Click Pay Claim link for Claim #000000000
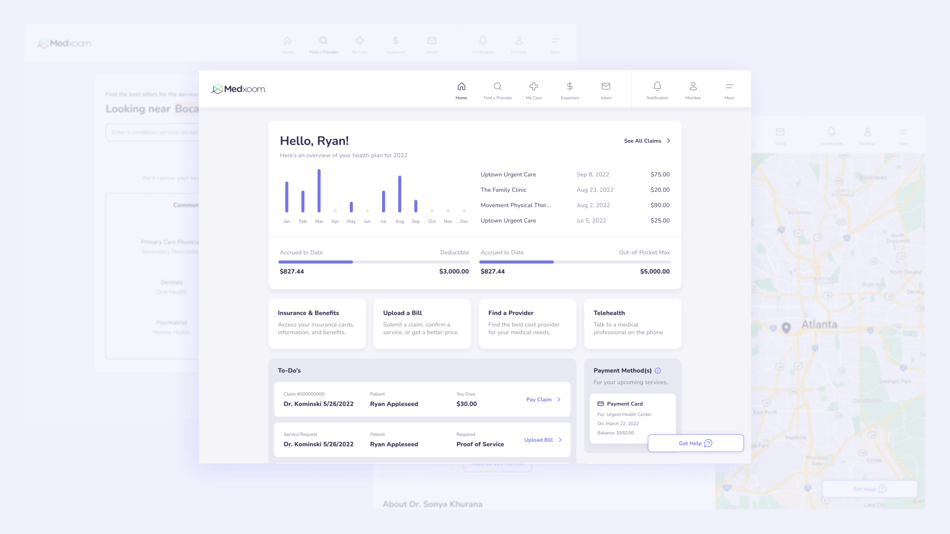This screenshot has height=534, width=950. click(539, 400)
